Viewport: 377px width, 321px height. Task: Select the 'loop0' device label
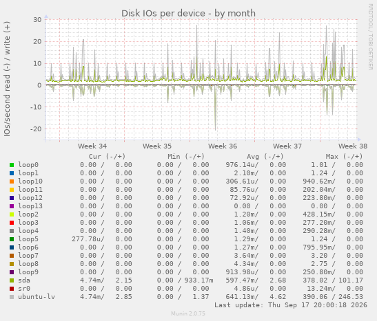coord(28,165)
